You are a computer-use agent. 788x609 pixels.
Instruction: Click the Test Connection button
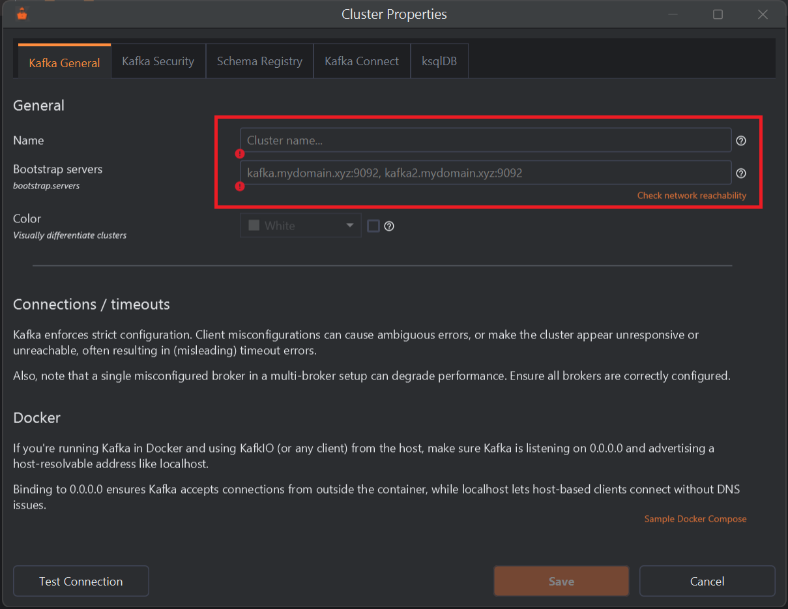pyautogui.click(x=81, y=581)
